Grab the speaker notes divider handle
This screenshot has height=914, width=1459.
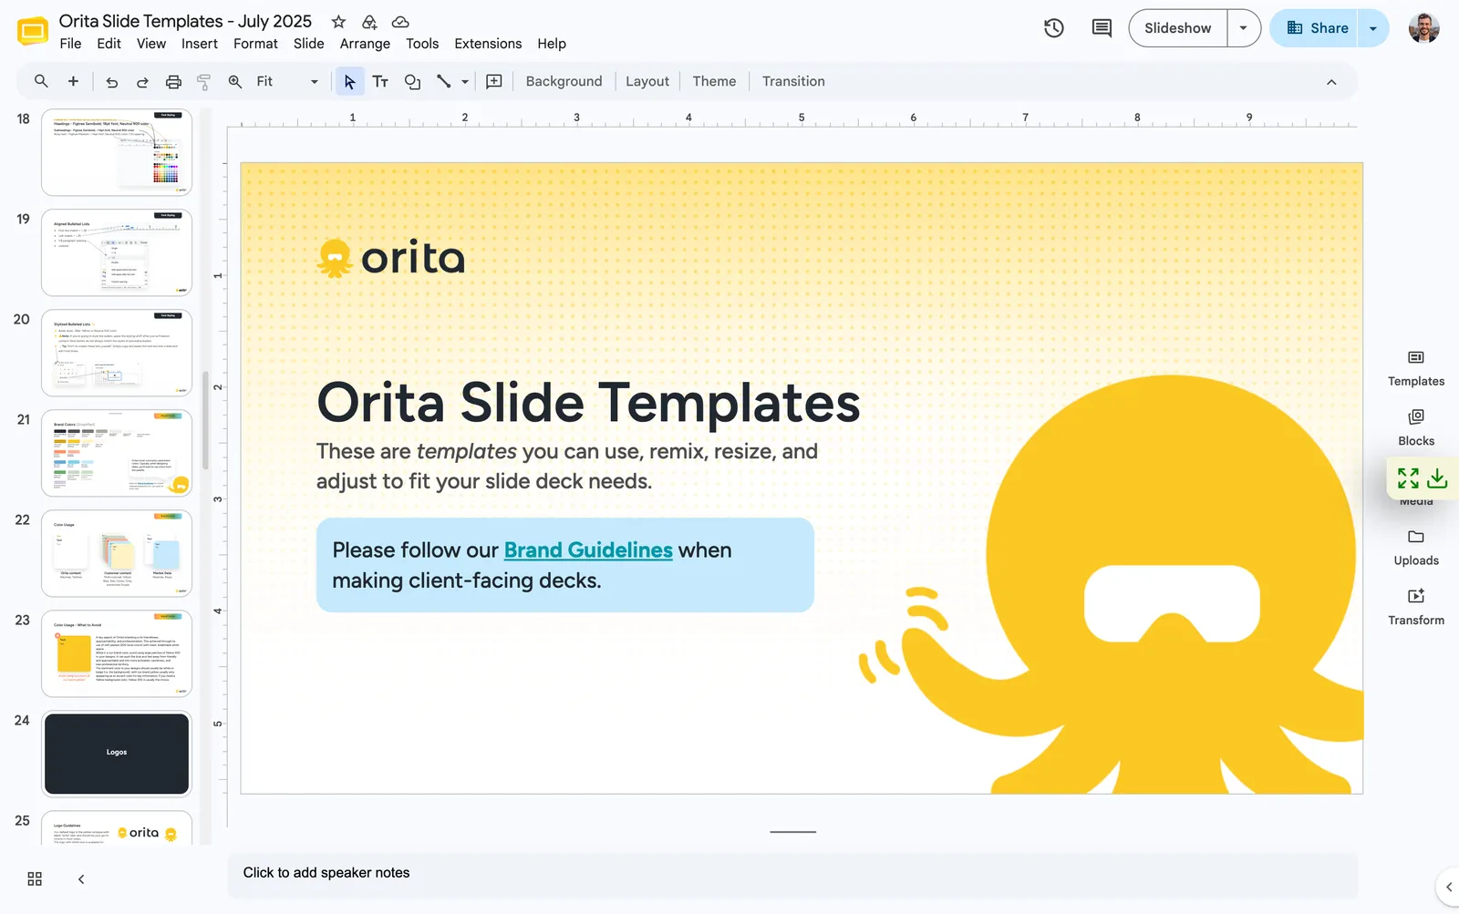(x=792, y=831)
